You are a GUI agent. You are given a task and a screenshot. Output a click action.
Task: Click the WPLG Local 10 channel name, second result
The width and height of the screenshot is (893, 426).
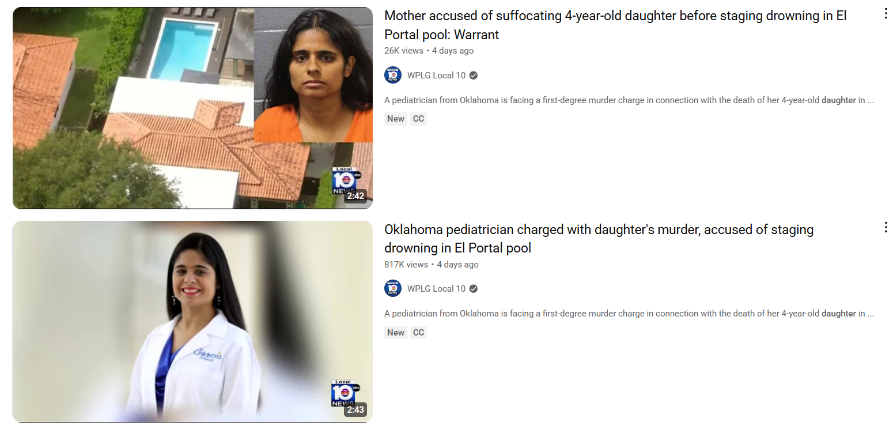click(436, 288)
